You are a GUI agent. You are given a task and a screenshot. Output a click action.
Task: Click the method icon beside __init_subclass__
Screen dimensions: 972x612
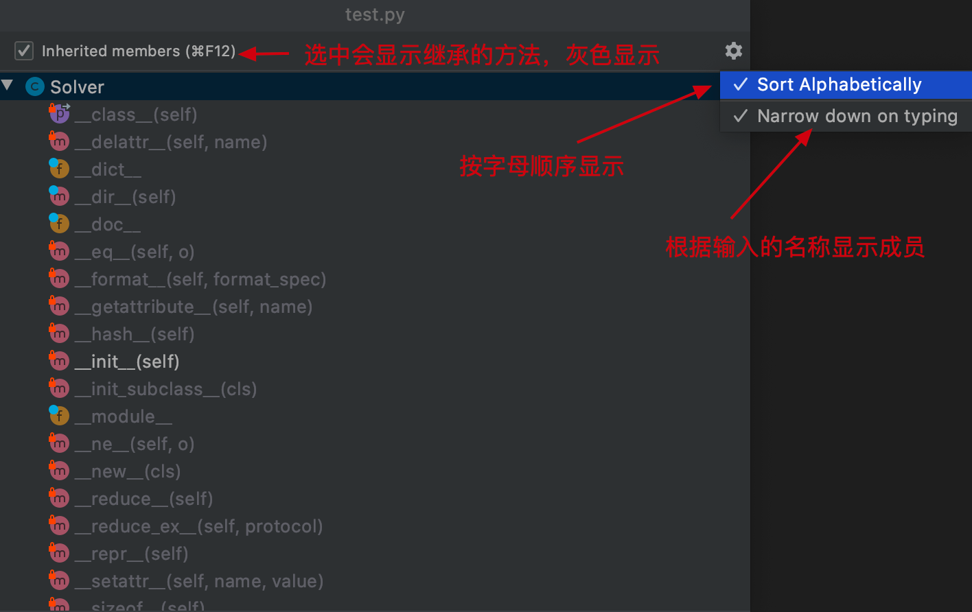click(x=60, y=388)
